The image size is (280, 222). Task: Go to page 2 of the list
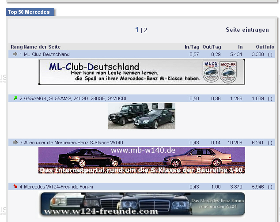click(x=145, y=30)
